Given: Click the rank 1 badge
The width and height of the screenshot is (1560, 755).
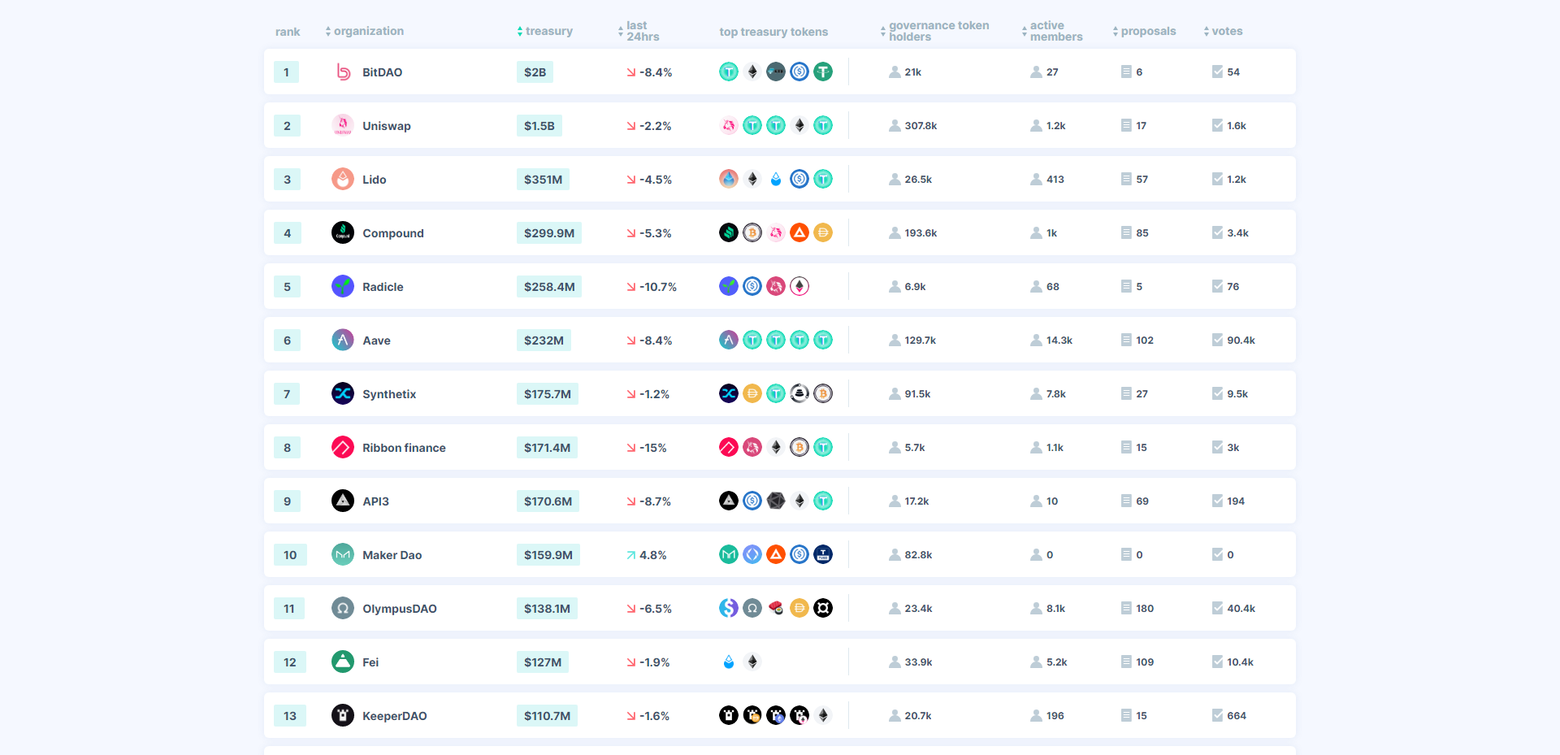Looking at the screenshot, I should click(286, 72).
